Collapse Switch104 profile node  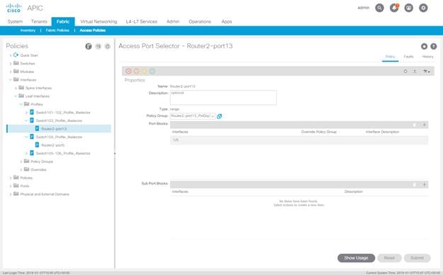(26, 137)
